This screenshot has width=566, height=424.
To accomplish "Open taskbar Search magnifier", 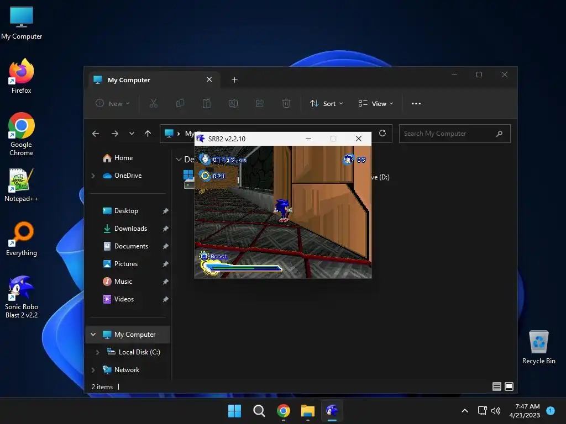I will click(x=259, y=411).
